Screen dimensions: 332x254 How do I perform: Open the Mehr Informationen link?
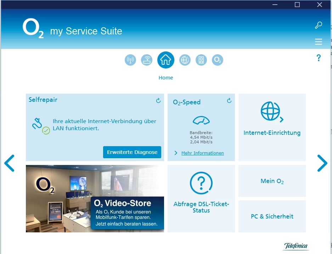pos(202,153)
